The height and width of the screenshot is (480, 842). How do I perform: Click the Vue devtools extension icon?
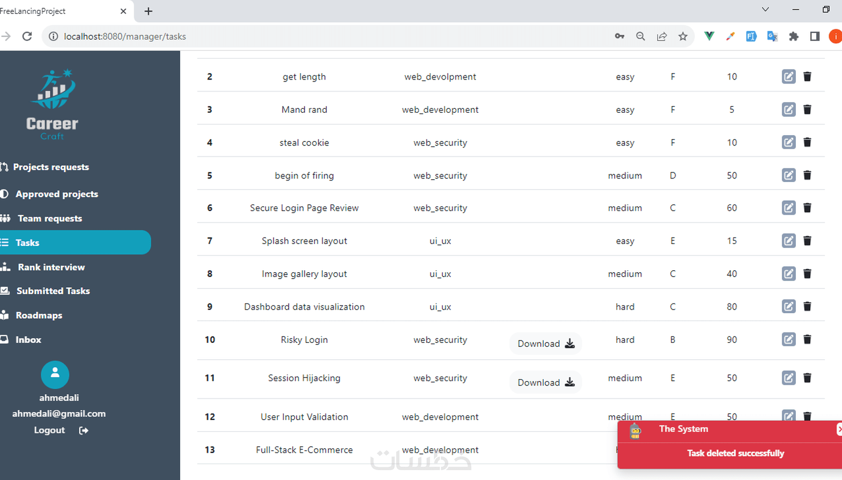point(709,36)
